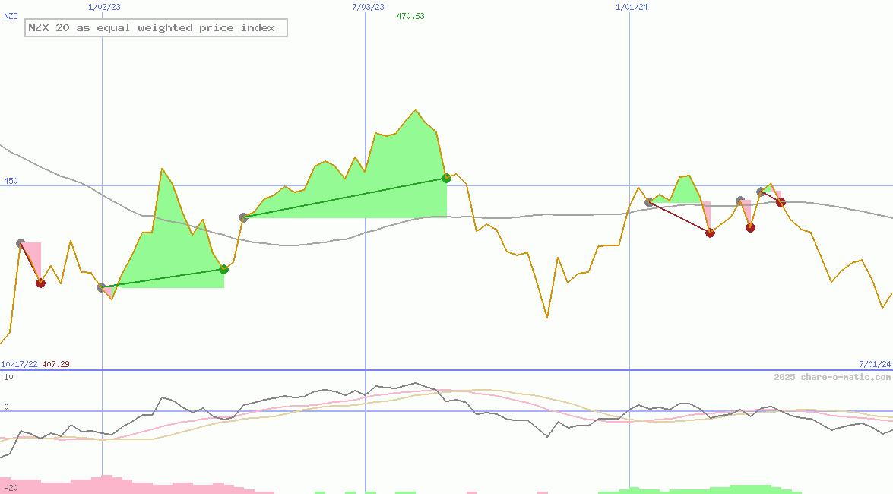The height and width of the screenshot is (494, 893).
Task: Click the rightmost red exit marker dot
Action: coord(781,202)
